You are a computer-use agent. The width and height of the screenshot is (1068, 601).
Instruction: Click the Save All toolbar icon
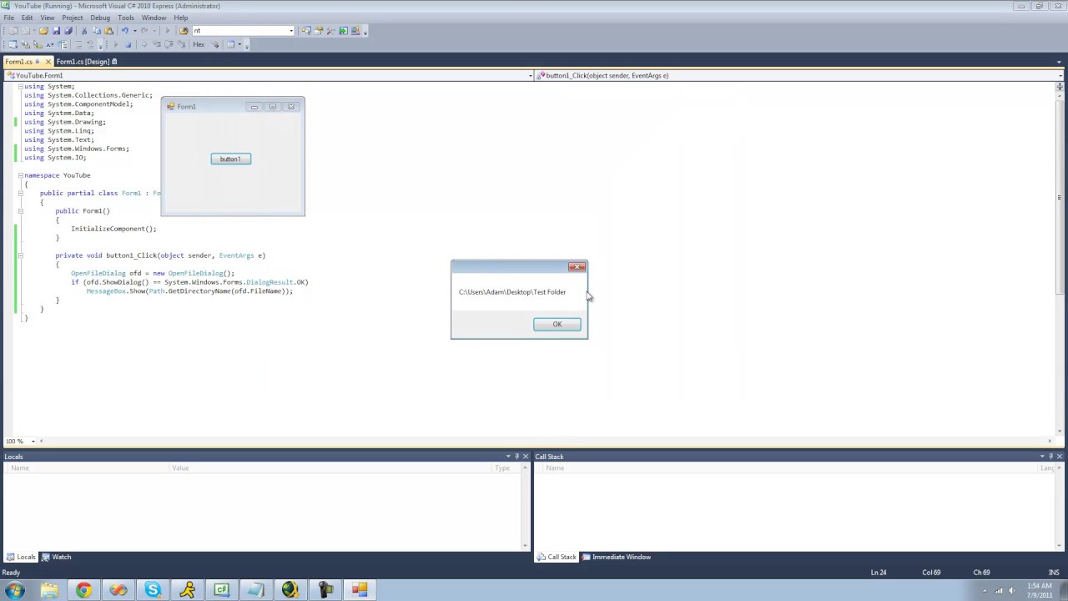[68, 31]
